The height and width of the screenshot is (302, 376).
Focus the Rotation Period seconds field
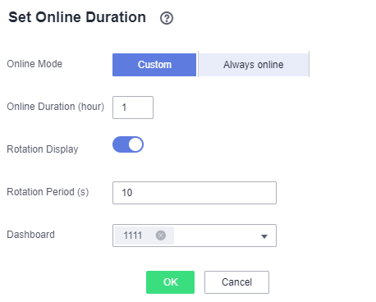(195, 193)
